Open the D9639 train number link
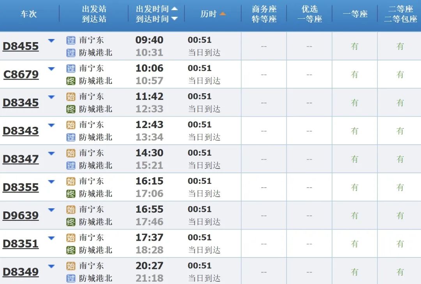The width and height of the screenshot is (421, 284). pos(21,215)
